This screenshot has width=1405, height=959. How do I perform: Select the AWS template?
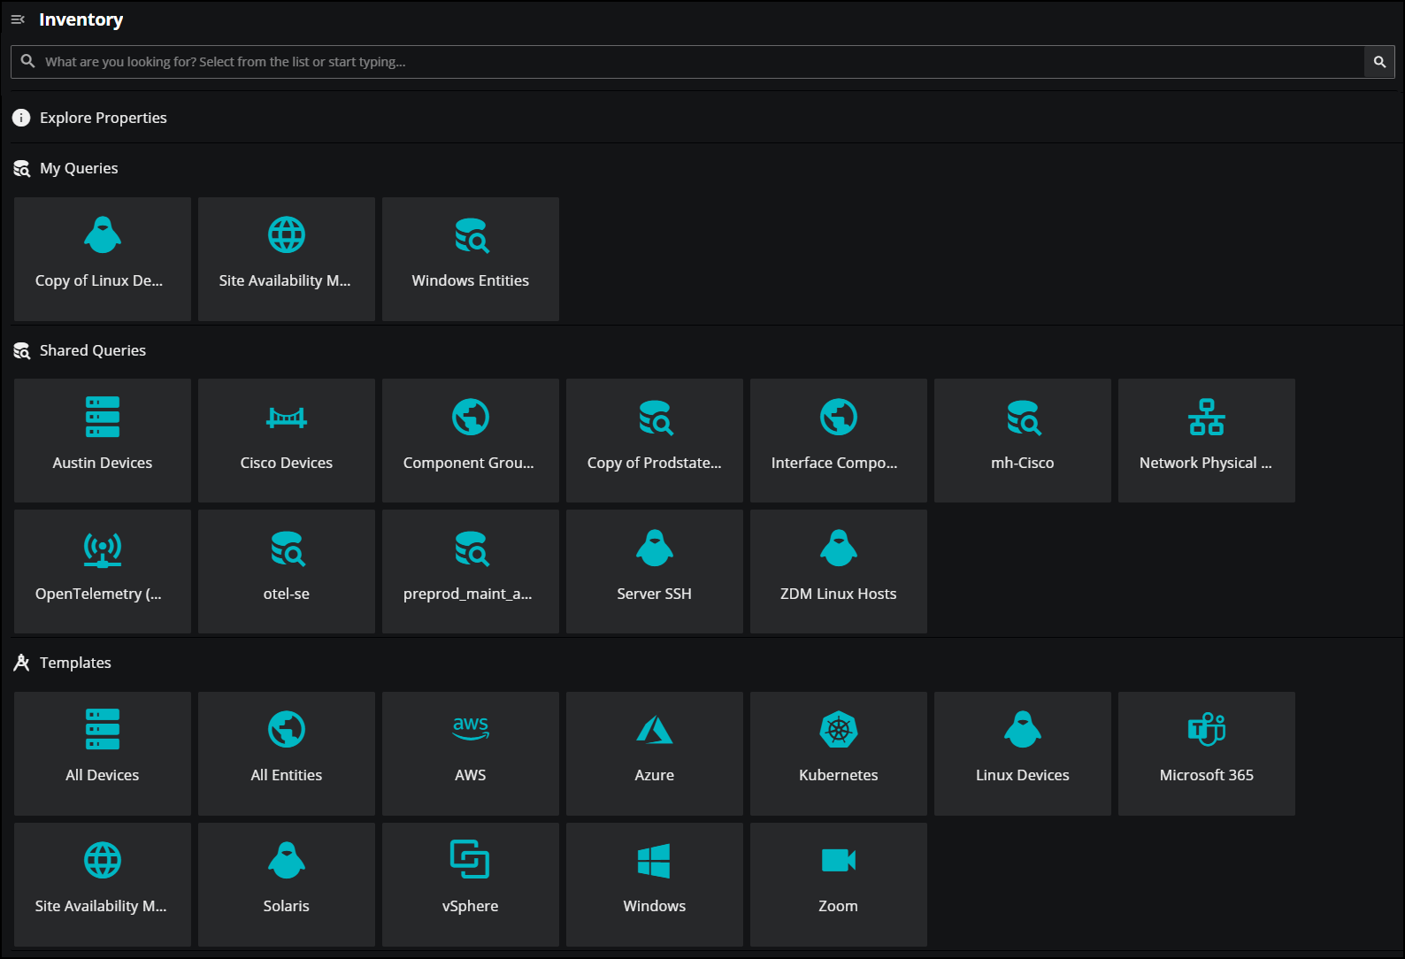(x=471, y=754)
